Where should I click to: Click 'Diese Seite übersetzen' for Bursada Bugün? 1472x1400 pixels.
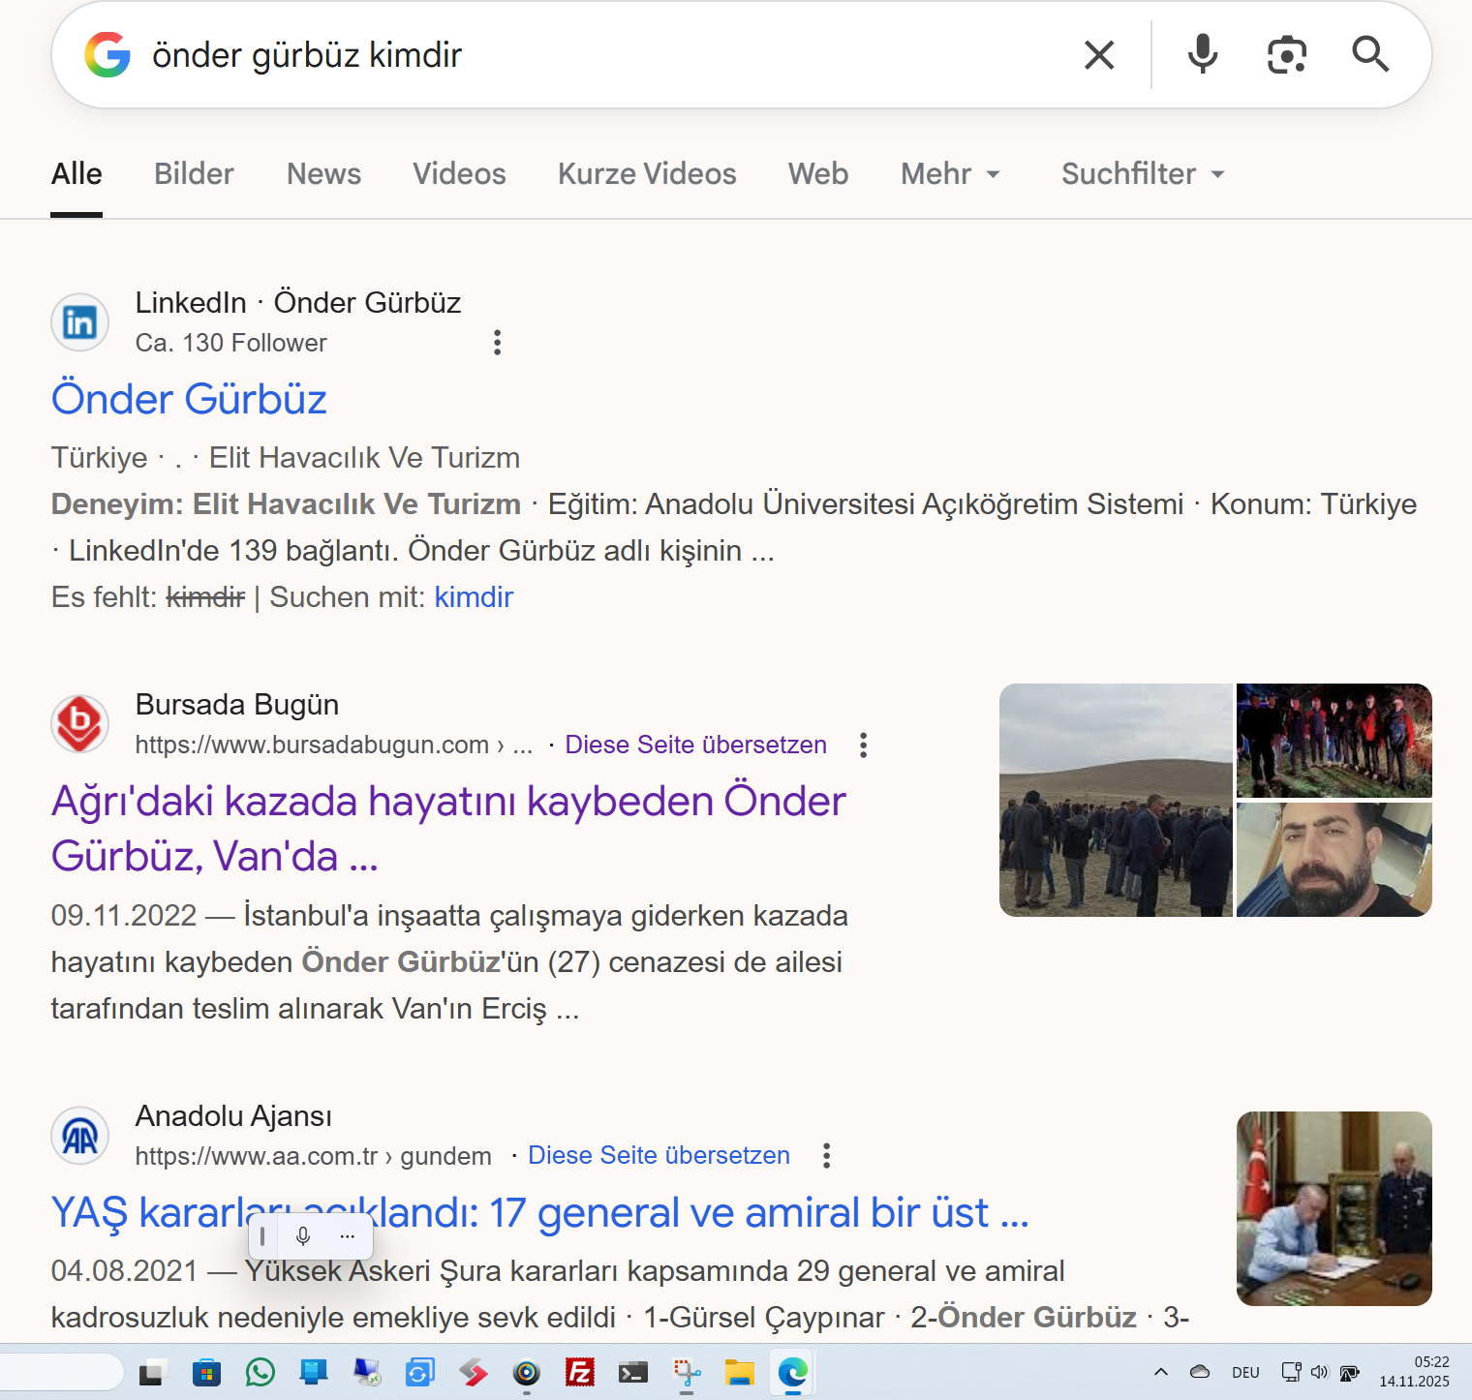[695, 745]
